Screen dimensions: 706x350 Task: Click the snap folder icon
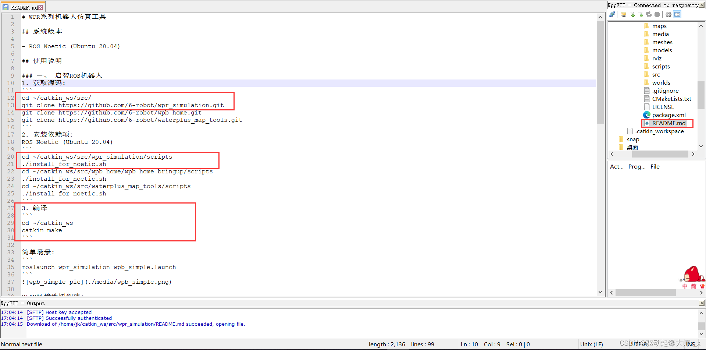click(x=621, y=139)
